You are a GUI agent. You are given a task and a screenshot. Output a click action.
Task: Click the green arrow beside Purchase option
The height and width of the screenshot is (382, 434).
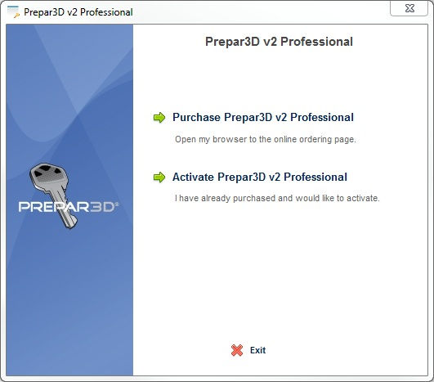pos(159,118)
